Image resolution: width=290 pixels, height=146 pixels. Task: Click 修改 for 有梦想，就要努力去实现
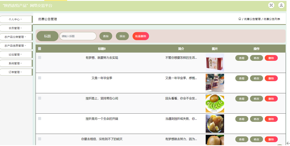(x=256, y=58)
